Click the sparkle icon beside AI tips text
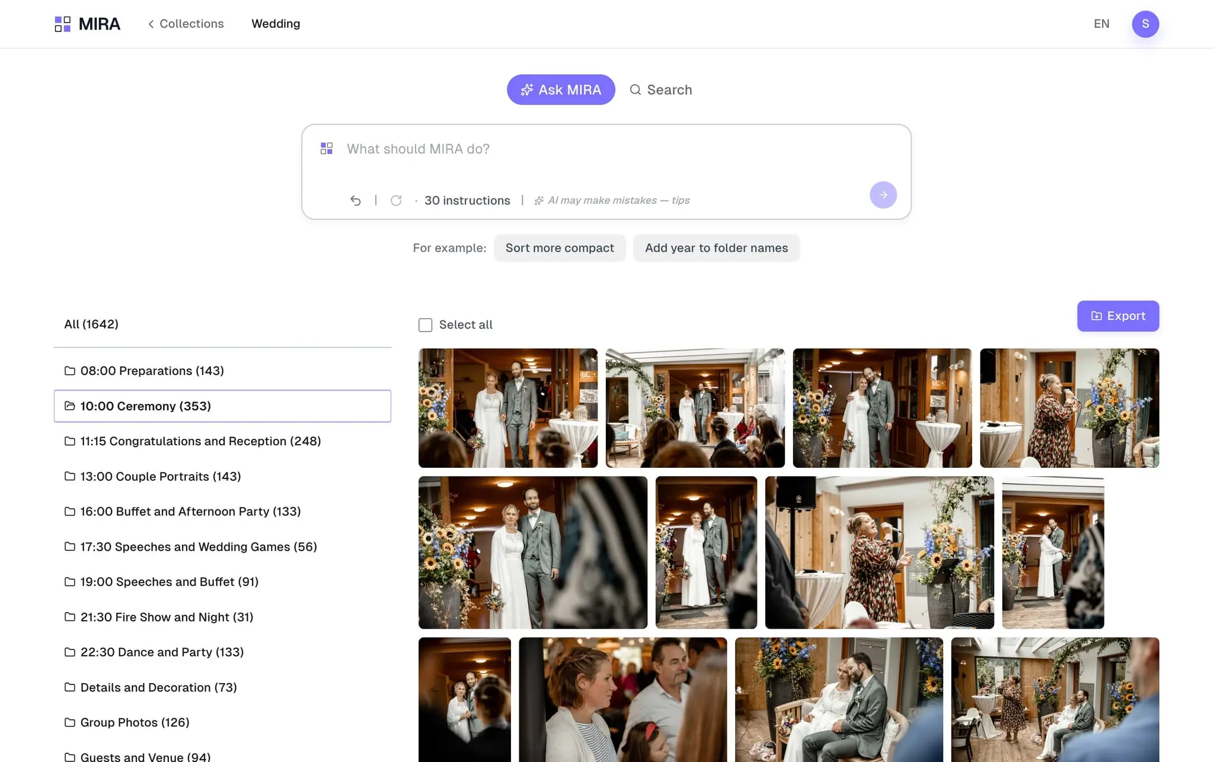Screen dimensions: 1214x762 coord(538,200)
